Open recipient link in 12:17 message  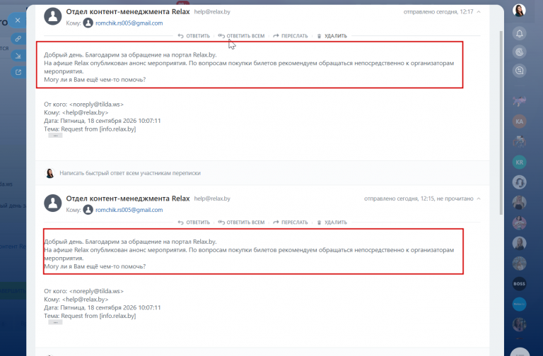[129, 23]
